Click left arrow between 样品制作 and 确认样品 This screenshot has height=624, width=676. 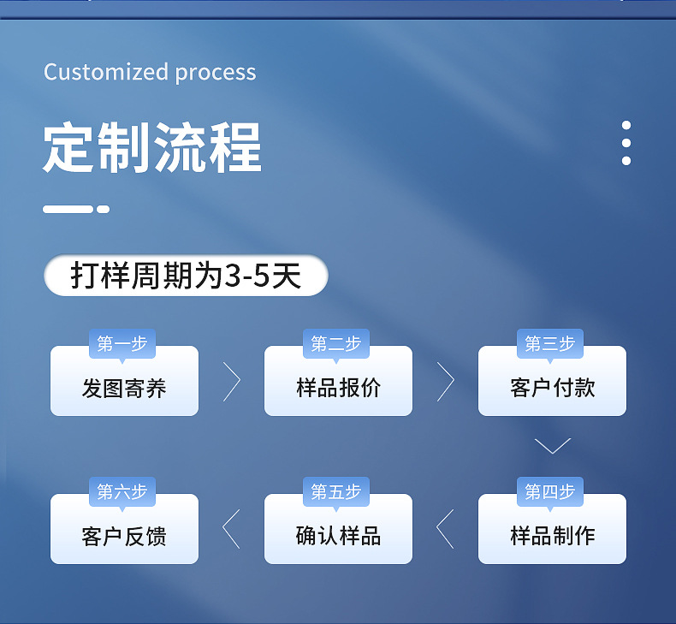445,529
